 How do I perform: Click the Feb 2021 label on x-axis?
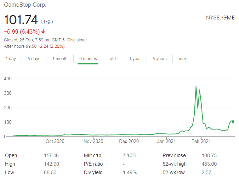pyautogui.click(x=201, y=142)
